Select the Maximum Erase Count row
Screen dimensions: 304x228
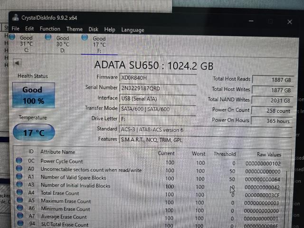tap(149, 202)
